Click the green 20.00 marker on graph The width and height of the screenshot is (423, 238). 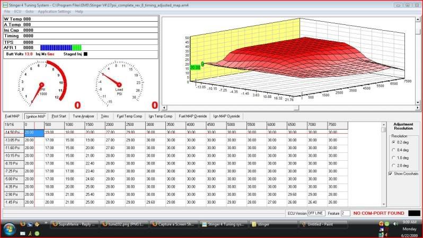pos(195,67)
